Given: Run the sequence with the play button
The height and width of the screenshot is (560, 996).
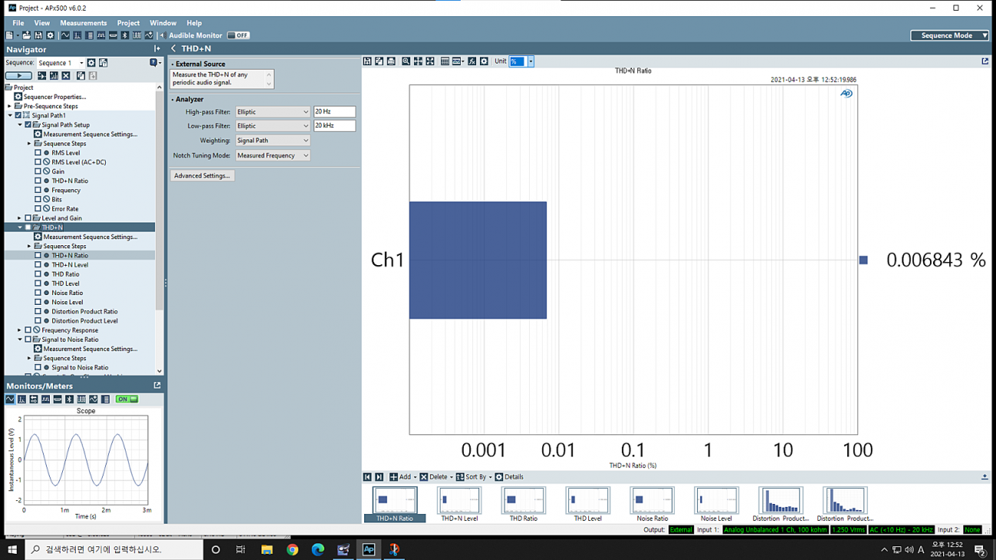Looking at the screenshot, I should [x=18, y=76].
